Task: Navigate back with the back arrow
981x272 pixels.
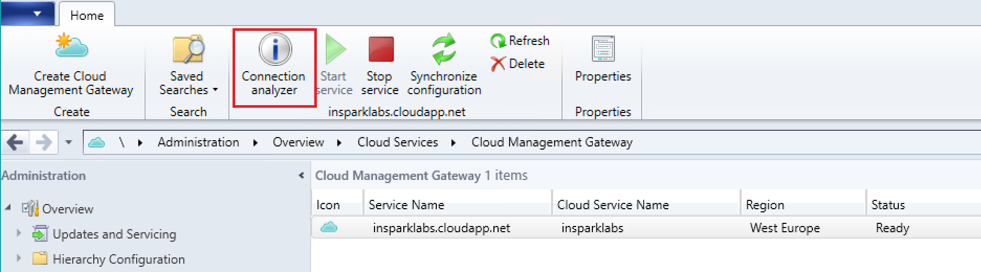Action: [x=15, y=142]
